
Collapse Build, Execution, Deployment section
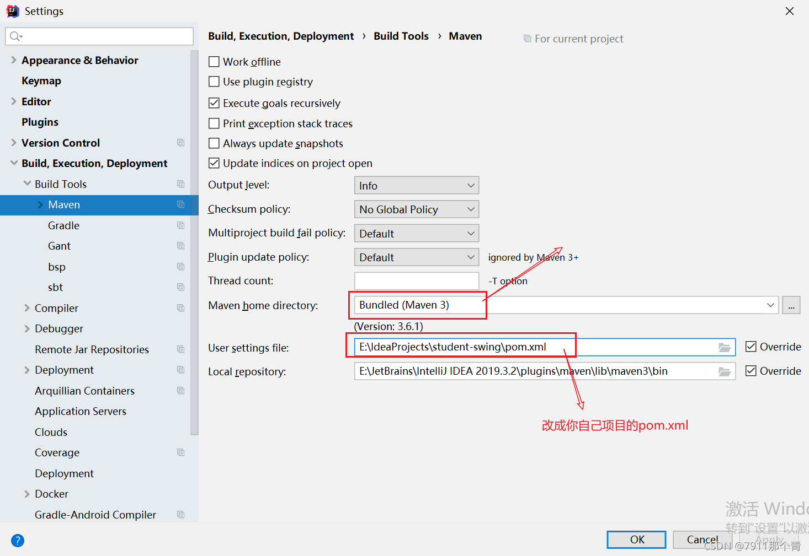point(14,163)
